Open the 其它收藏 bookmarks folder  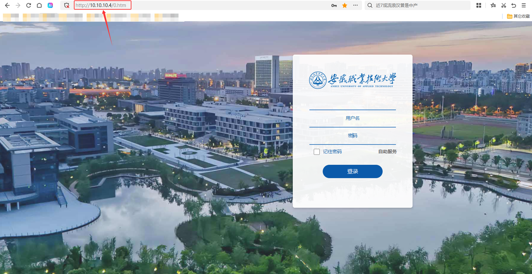point(518,16)
